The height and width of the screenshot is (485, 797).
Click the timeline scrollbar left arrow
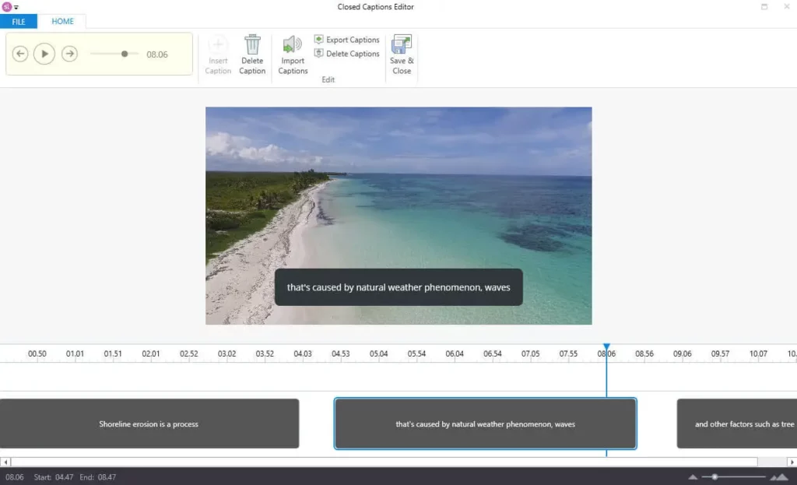click(x=5, y=462)
